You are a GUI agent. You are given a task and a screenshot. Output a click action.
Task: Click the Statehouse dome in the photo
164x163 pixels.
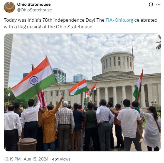(117, 63)
